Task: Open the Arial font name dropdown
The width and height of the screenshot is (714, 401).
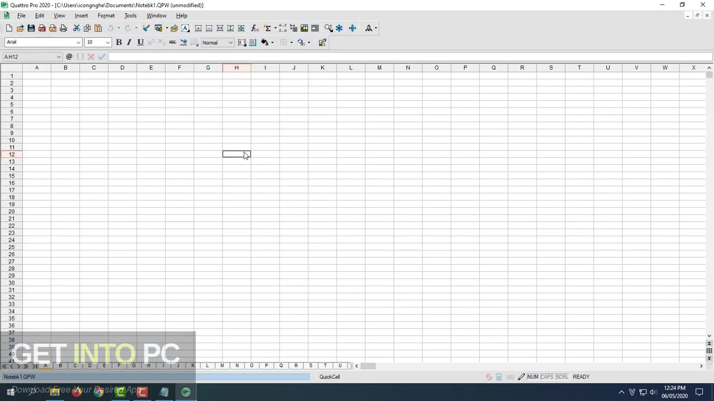Action: (x=78, y=42)
